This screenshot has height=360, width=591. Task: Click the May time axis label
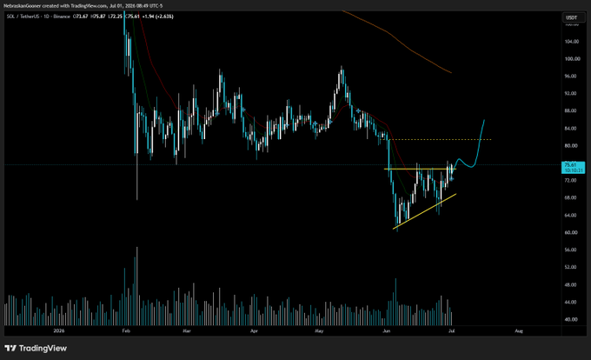pyautogui.click(x=319, y=331)
